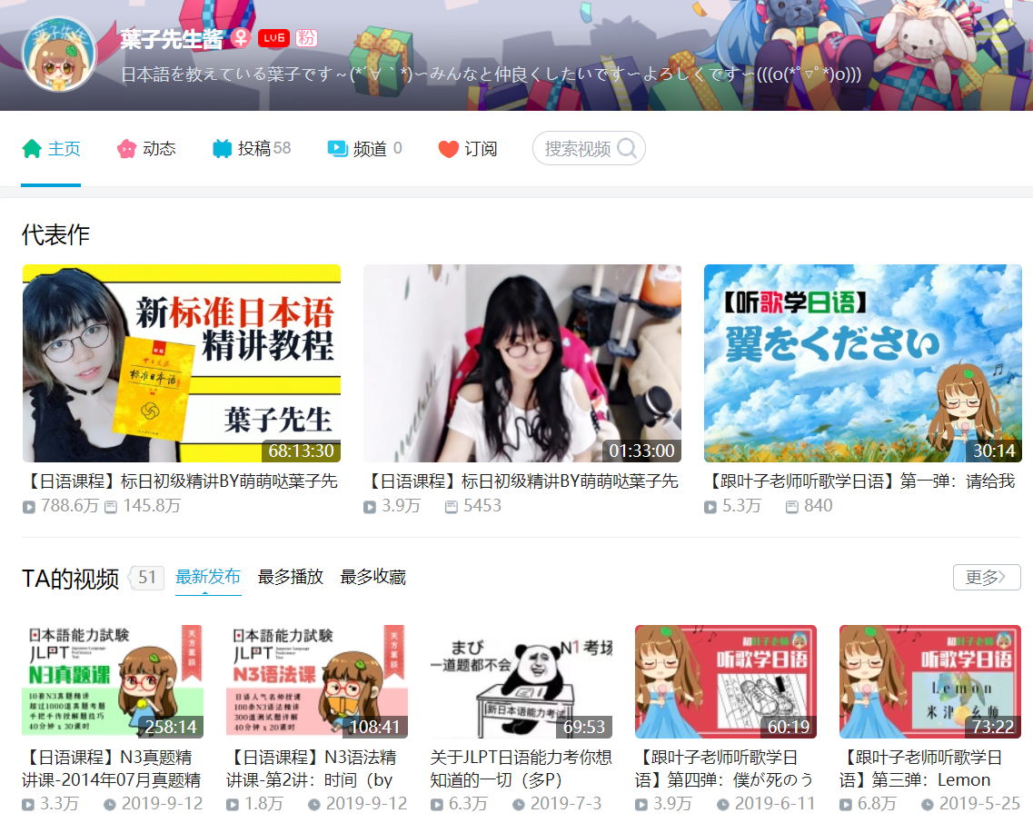1033x823 pixels.
Task: Open 第三弹:Lemon title link
Action: click(x=921, y=769)
